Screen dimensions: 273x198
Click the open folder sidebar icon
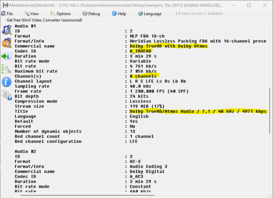7,43
